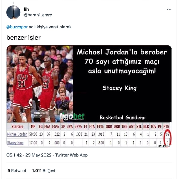Click the profile avatar of lih

pos(13,12)
